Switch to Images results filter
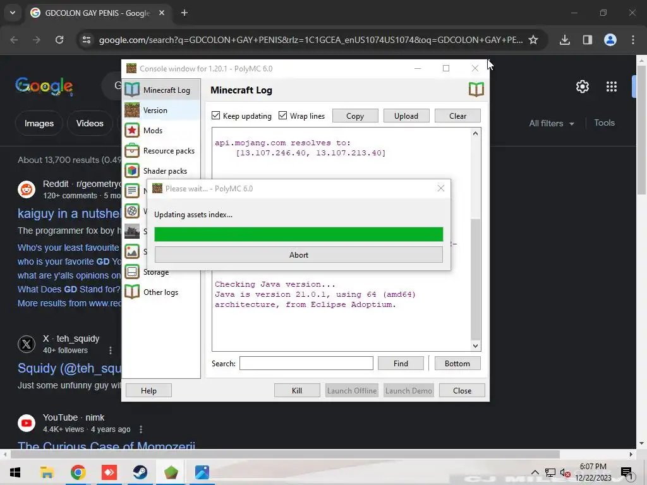647x485 pixels. tap(39, 123)
